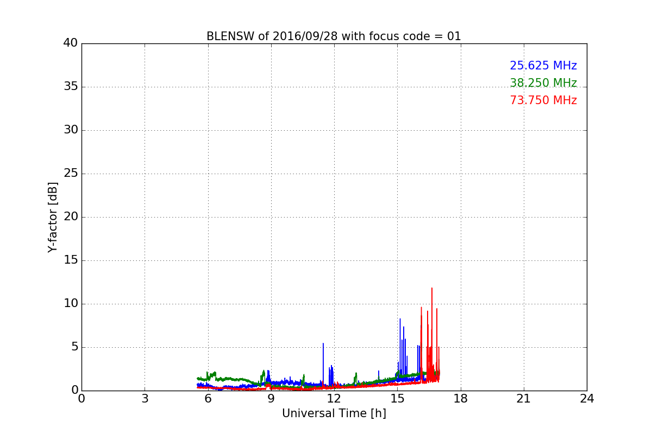The width and height of the screenshot is (652, 434).
Task: Click the x-axis tick label 21
Action: (524, 399)
